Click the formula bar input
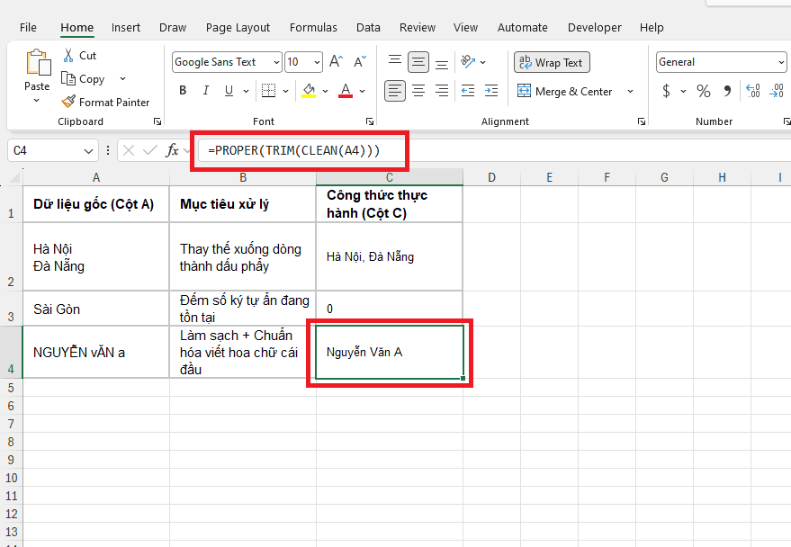This screenshot has width=791, height=547. [x=494, y=150]
